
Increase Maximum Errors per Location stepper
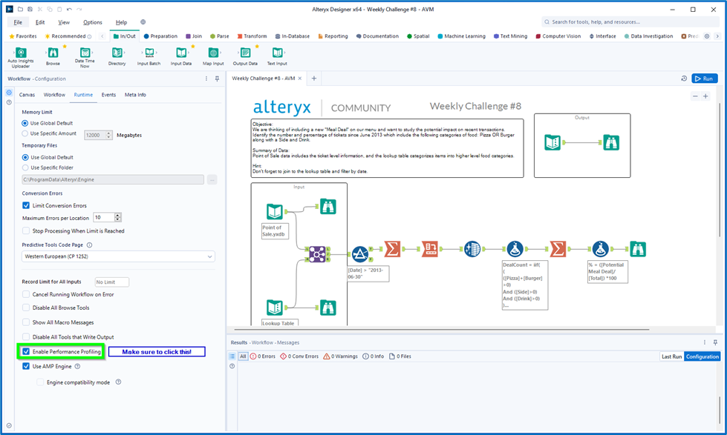click(118, 215)
